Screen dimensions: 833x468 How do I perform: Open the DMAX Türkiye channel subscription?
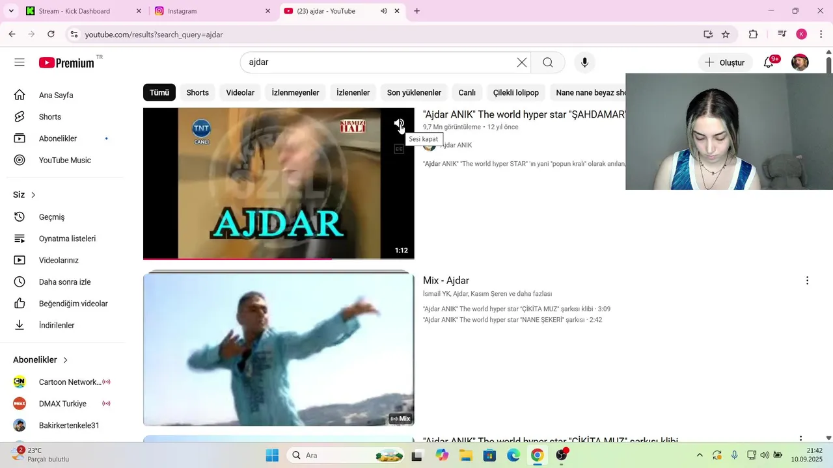click(62, 404)
